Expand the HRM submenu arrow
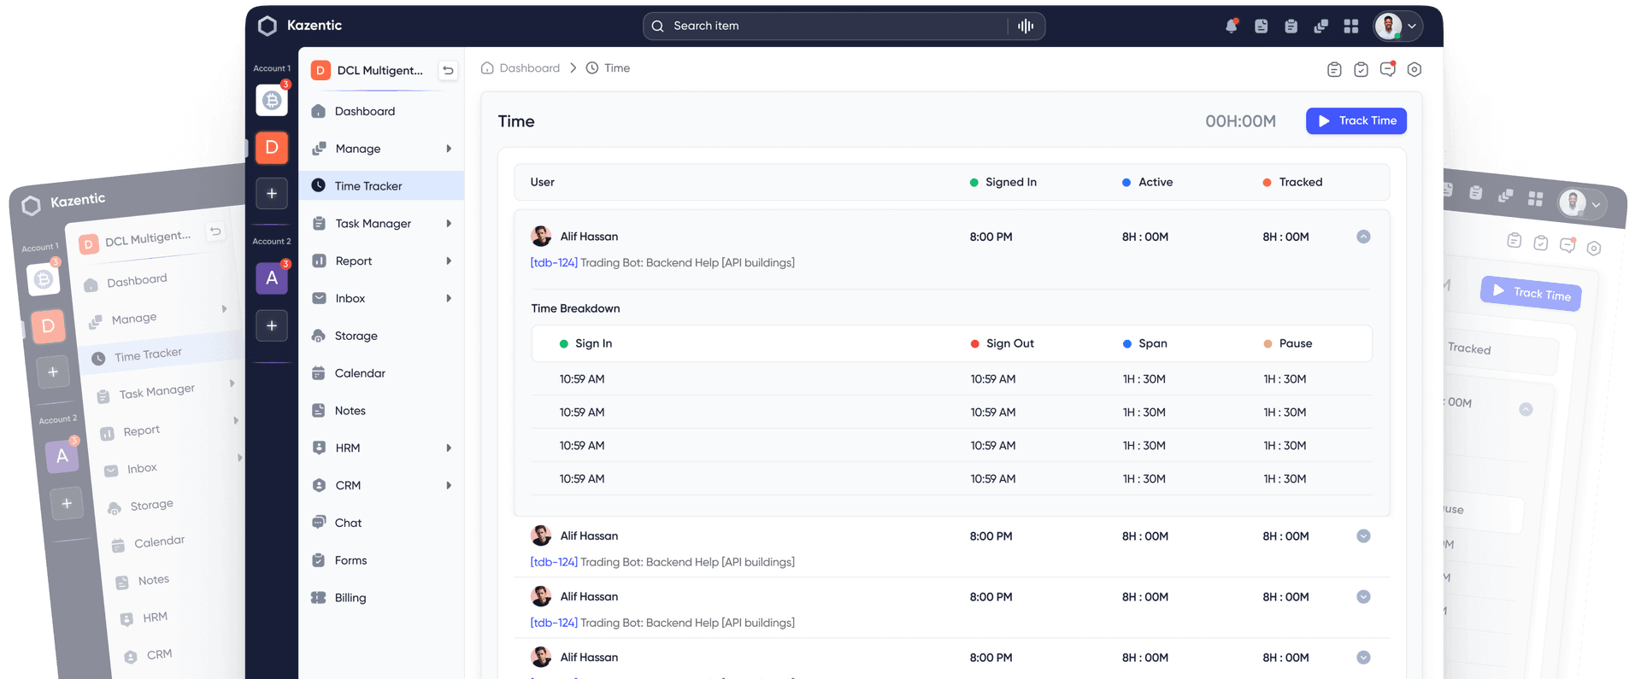The image size is (1641, 679). pyautogui.click(x=449, y=448)
